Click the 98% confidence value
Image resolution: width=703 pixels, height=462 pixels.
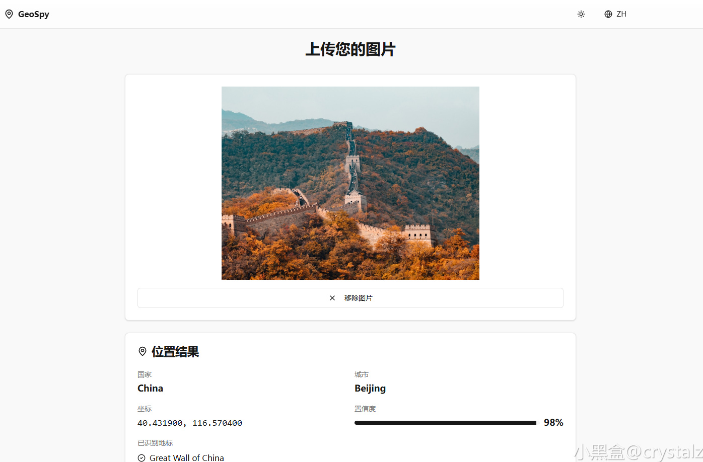pos(553,423)
